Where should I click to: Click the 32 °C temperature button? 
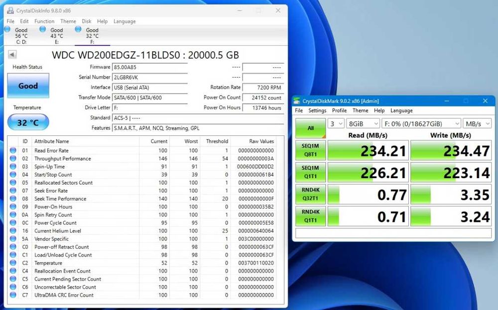point(28,122)
